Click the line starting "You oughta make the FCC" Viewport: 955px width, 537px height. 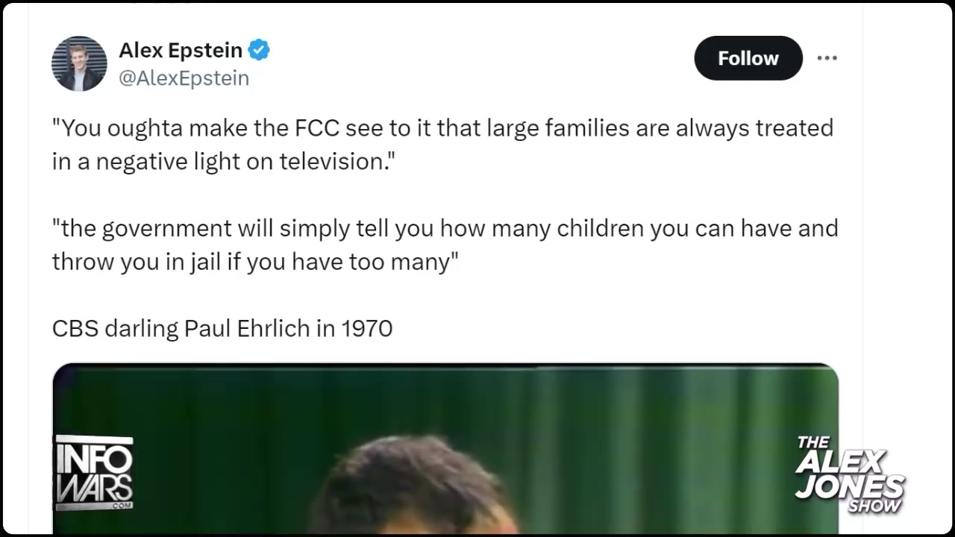[x=442, y=128]
